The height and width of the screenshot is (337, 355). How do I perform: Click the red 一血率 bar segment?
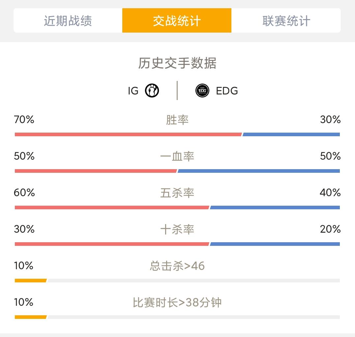click(x=96, y=171)
